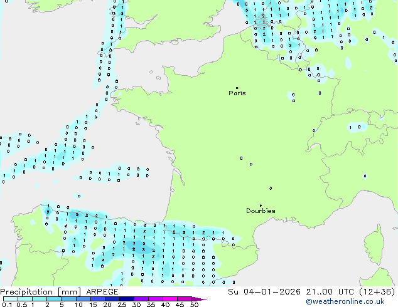Click the 'Precipitation [mm]' title text
The height and width of the screenshot is (307, 398).
[x=41, y=292]
